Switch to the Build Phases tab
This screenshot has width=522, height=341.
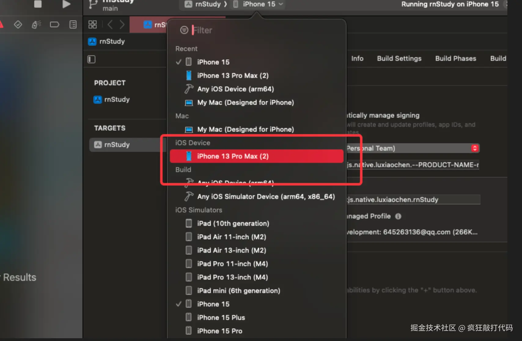[456, 58]
